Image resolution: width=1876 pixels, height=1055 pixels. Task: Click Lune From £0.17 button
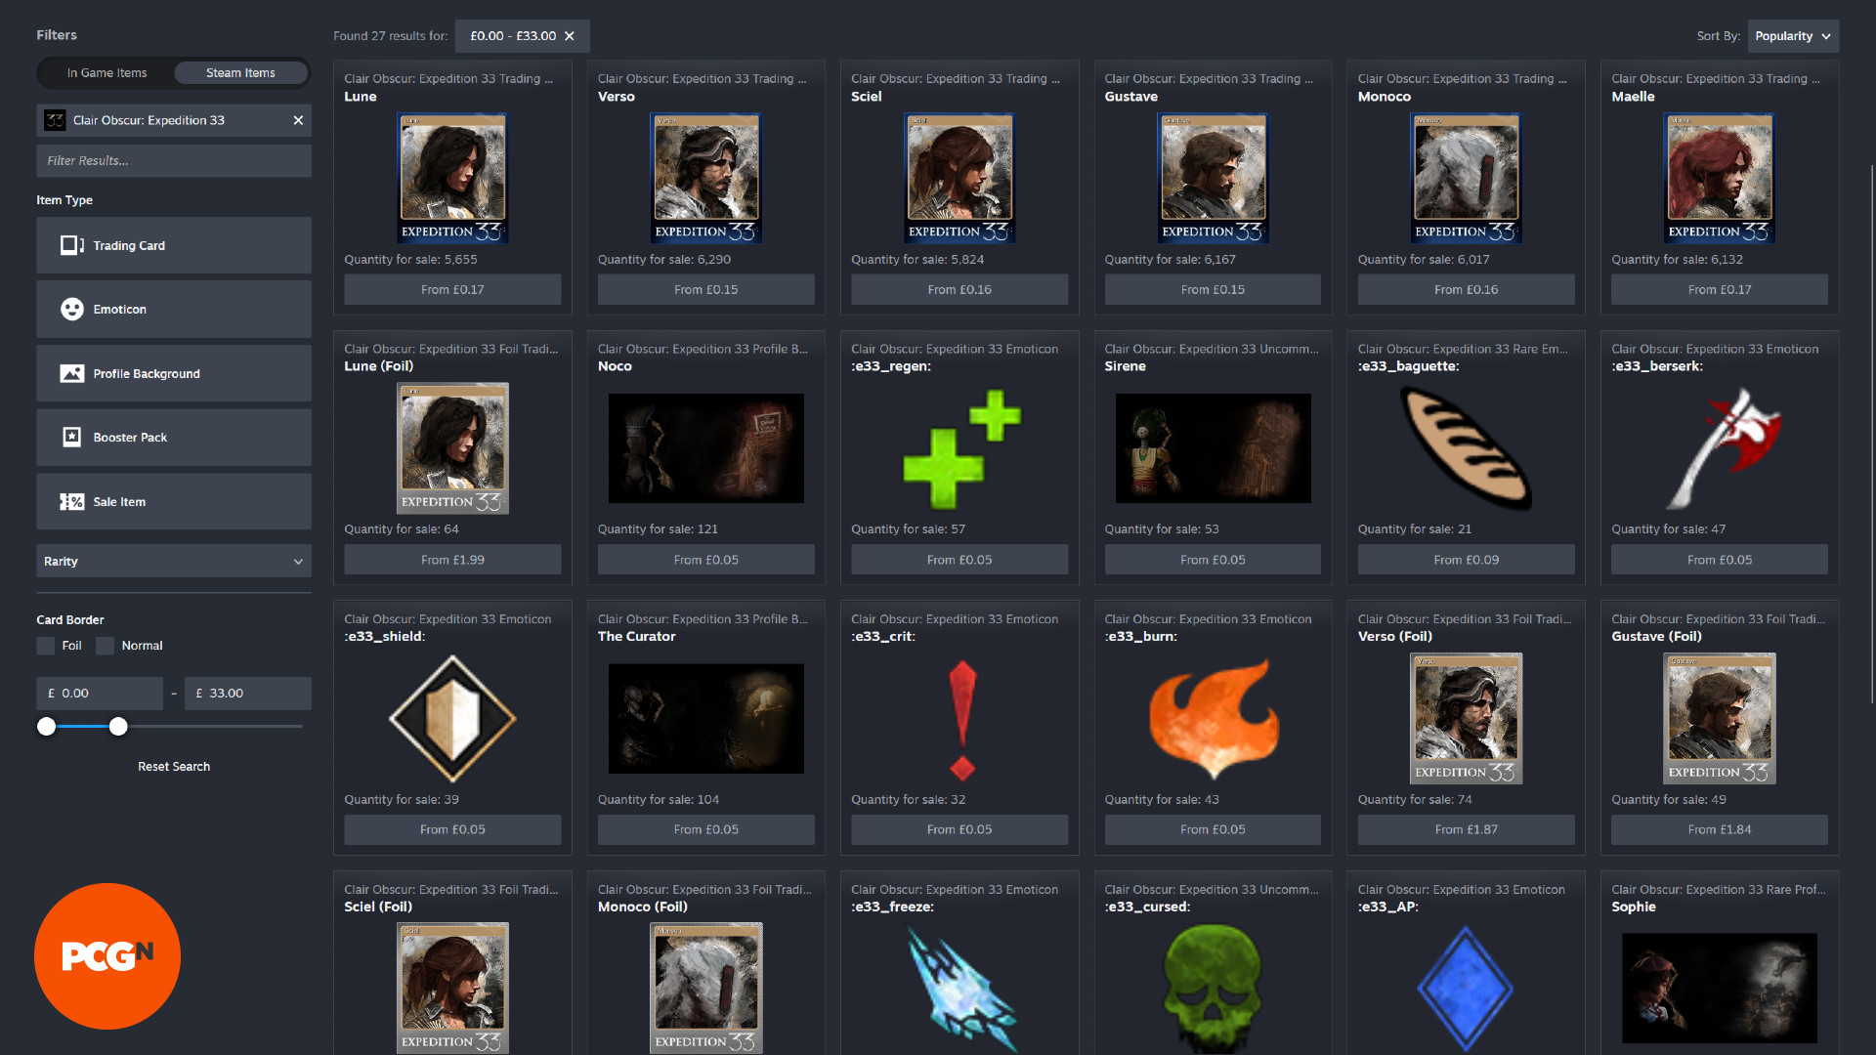452,289
